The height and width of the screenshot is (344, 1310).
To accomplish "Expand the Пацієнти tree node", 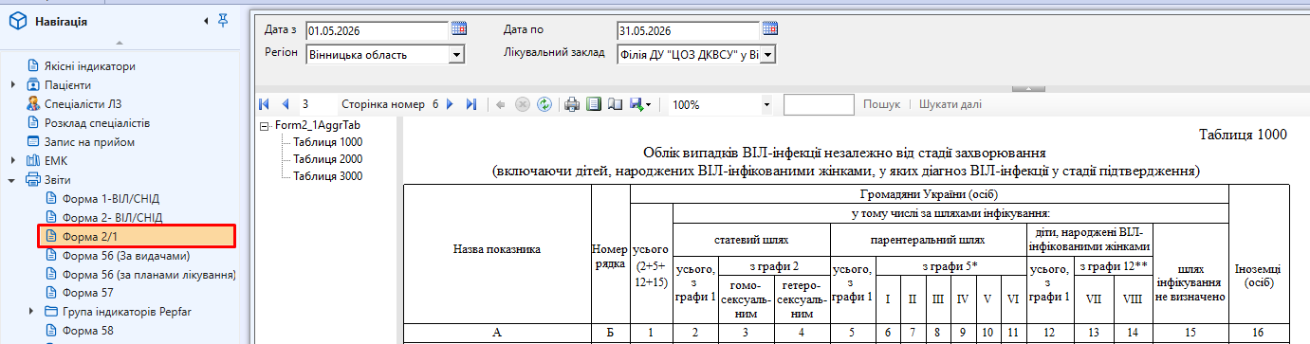I will coord(13,85).
